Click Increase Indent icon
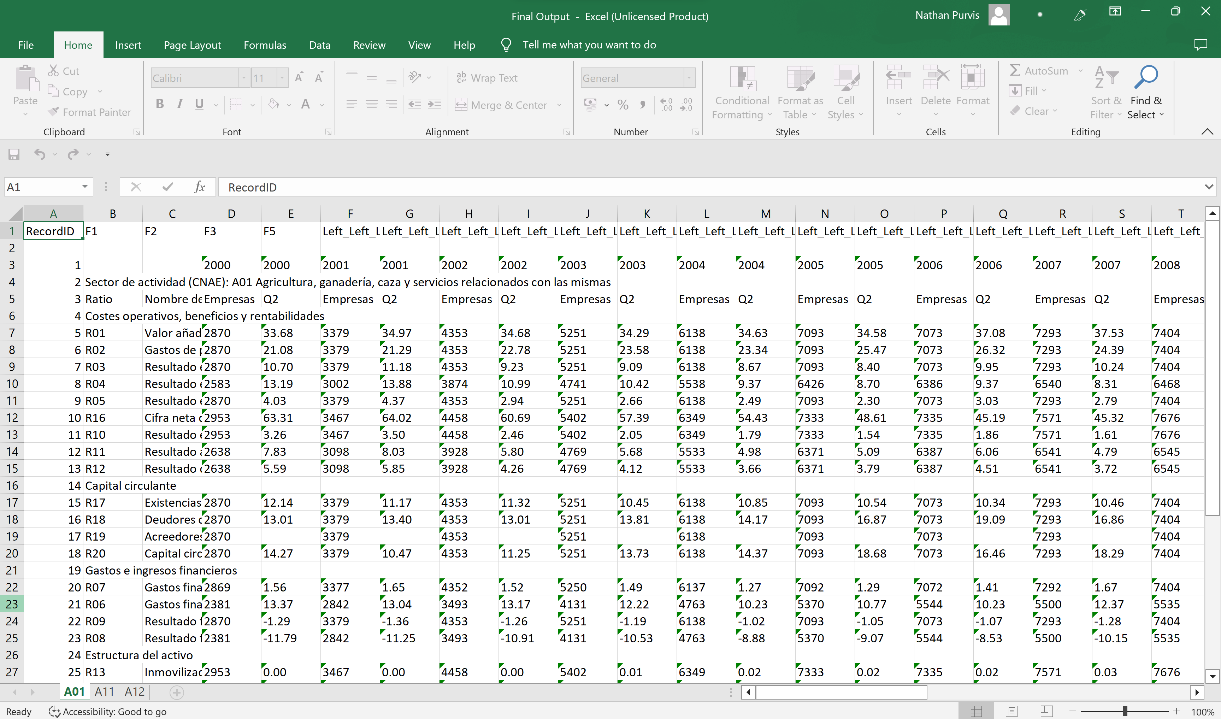The image size is (1221, 719). 434,104
